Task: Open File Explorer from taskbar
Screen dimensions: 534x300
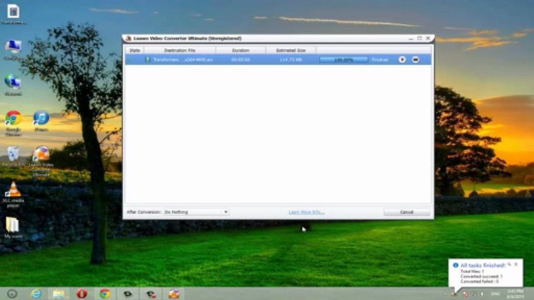Action: 59,294
